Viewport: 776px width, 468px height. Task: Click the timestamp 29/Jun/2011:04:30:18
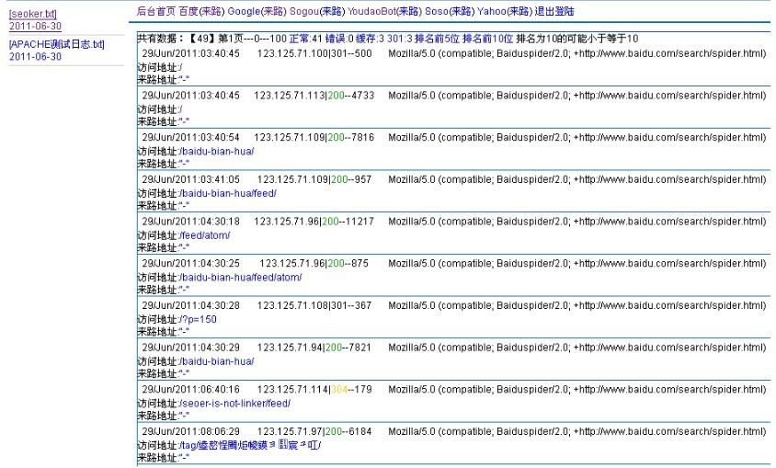click(190, 222)
